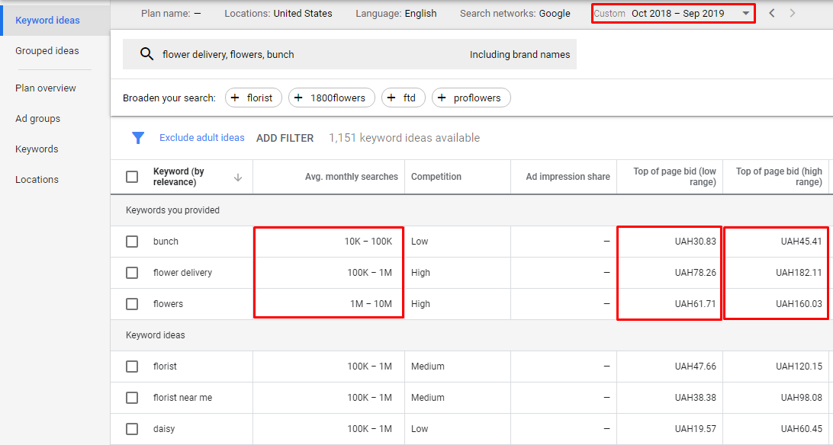Change Locations: United States setting
The height and width of the screenshot is (445, 833).
tap(278, 13)
